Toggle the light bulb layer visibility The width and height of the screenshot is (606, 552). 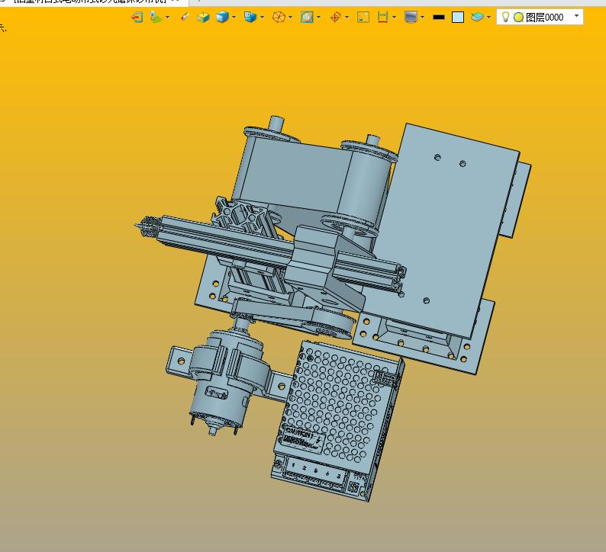pyautogui.click(x=505, y=17)
